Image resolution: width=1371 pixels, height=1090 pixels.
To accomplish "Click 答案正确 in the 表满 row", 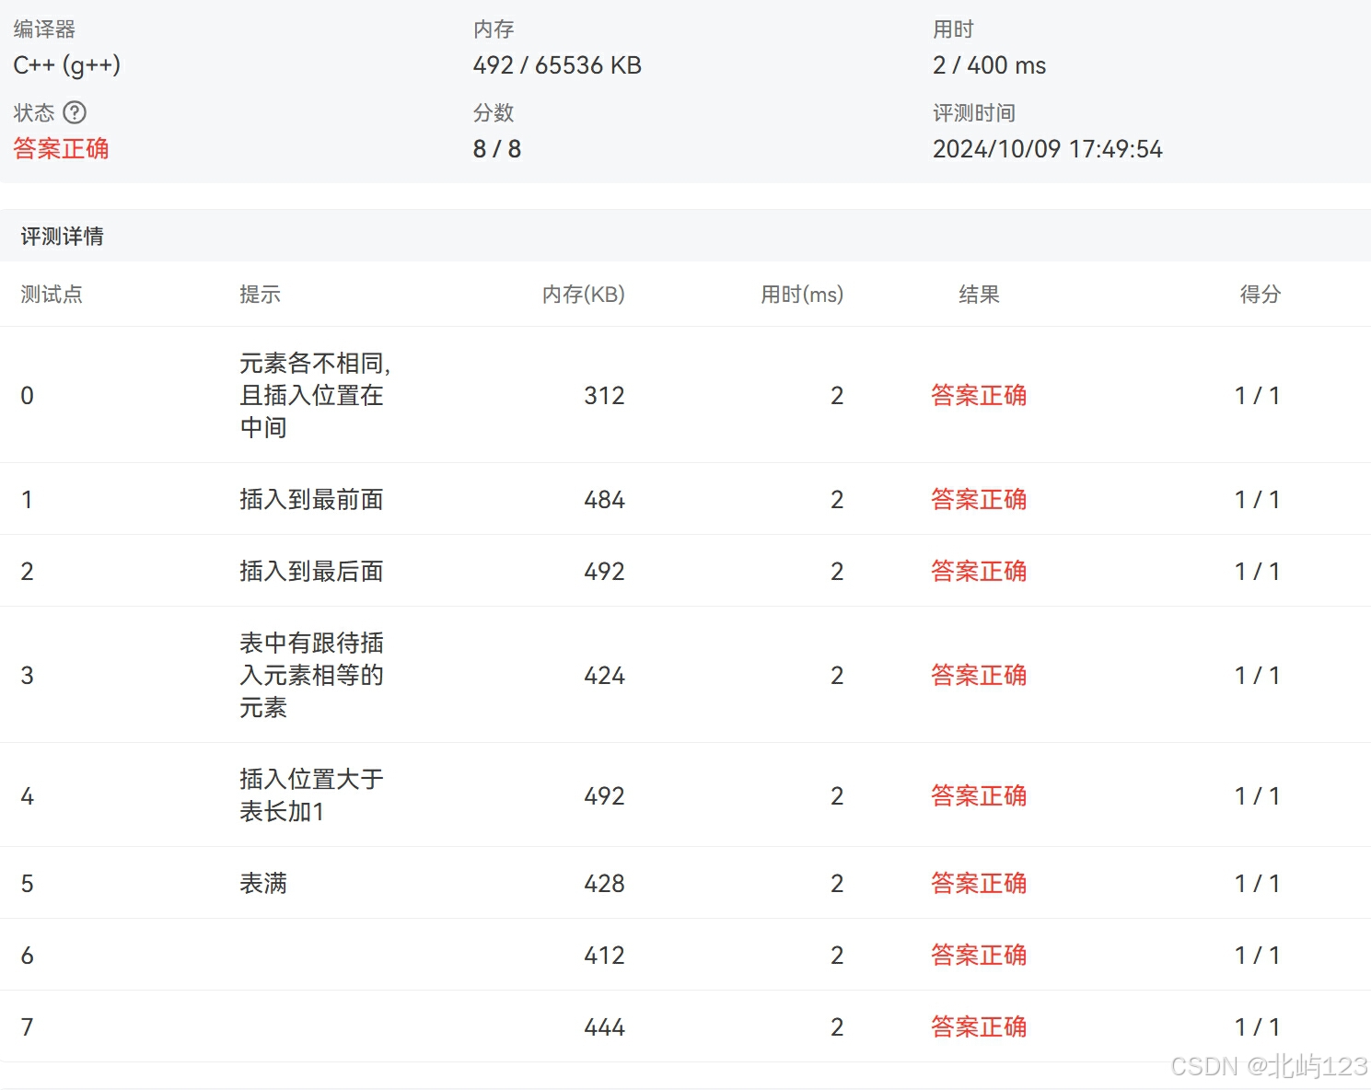I will (x=978, y=882).
